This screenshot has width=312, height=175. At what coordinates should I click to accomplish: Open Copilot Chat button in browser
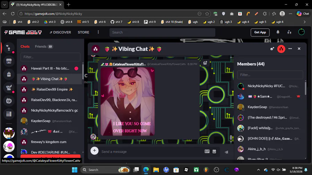(x=303, y=14)
